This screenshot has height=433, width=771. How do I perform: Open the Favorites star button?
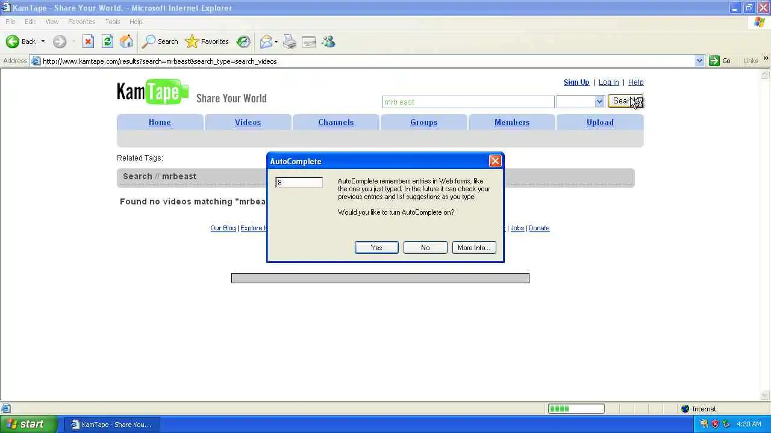[207, 41]
